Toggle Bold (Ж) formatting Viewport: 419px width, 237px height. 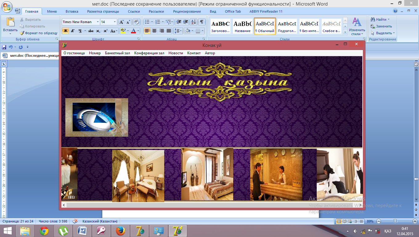click(x=65, y=31)
